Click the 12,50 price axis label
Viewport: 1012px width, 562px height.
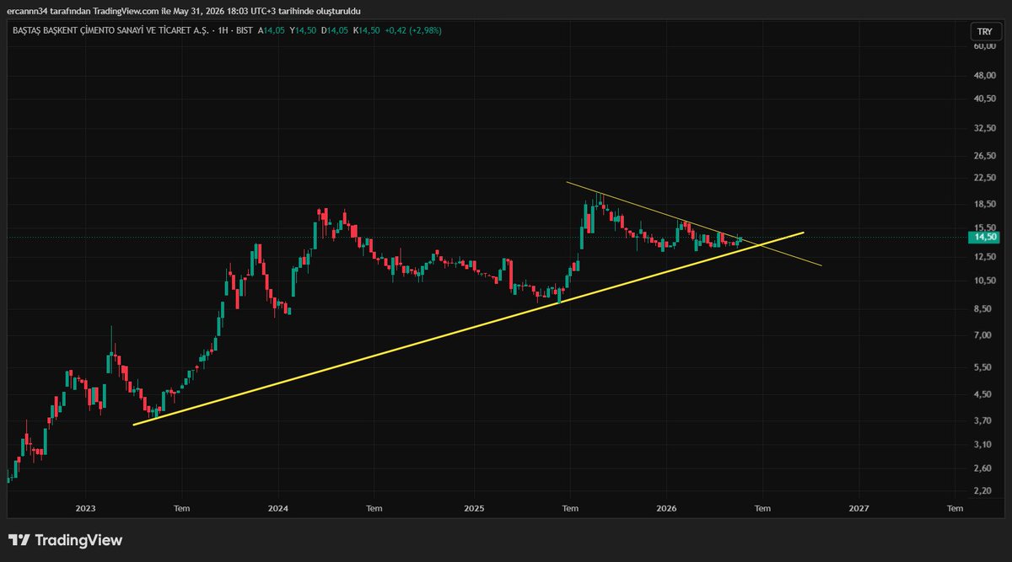point(984,257)
